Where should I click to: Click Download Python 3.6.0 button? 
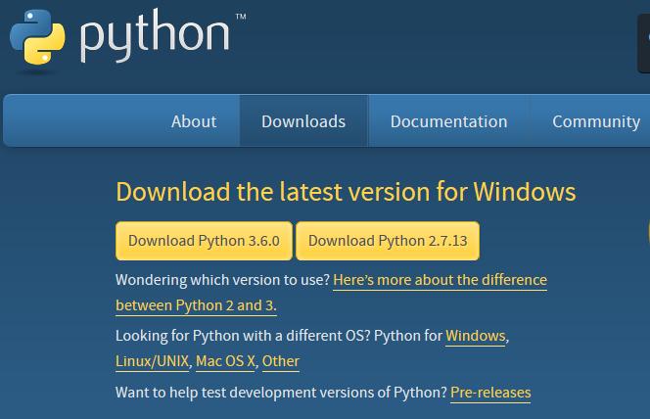pyautogui.click(x=204, y=241)
